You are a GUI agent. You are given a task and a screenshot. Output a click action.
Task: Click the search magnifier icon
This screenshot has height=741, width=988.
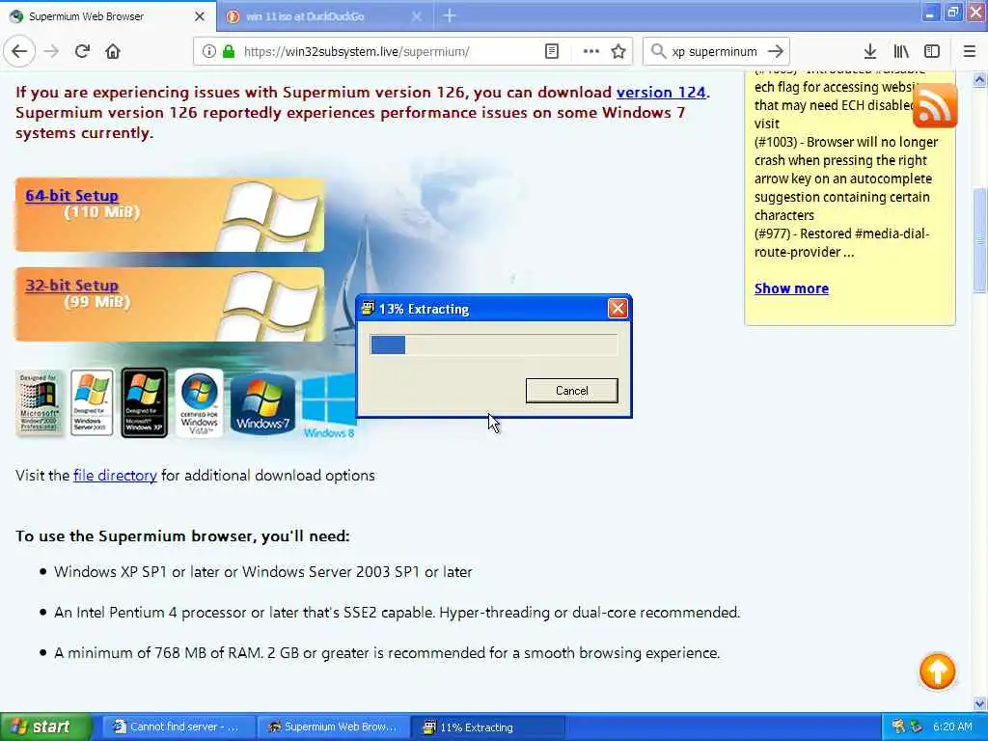(658, 52)
